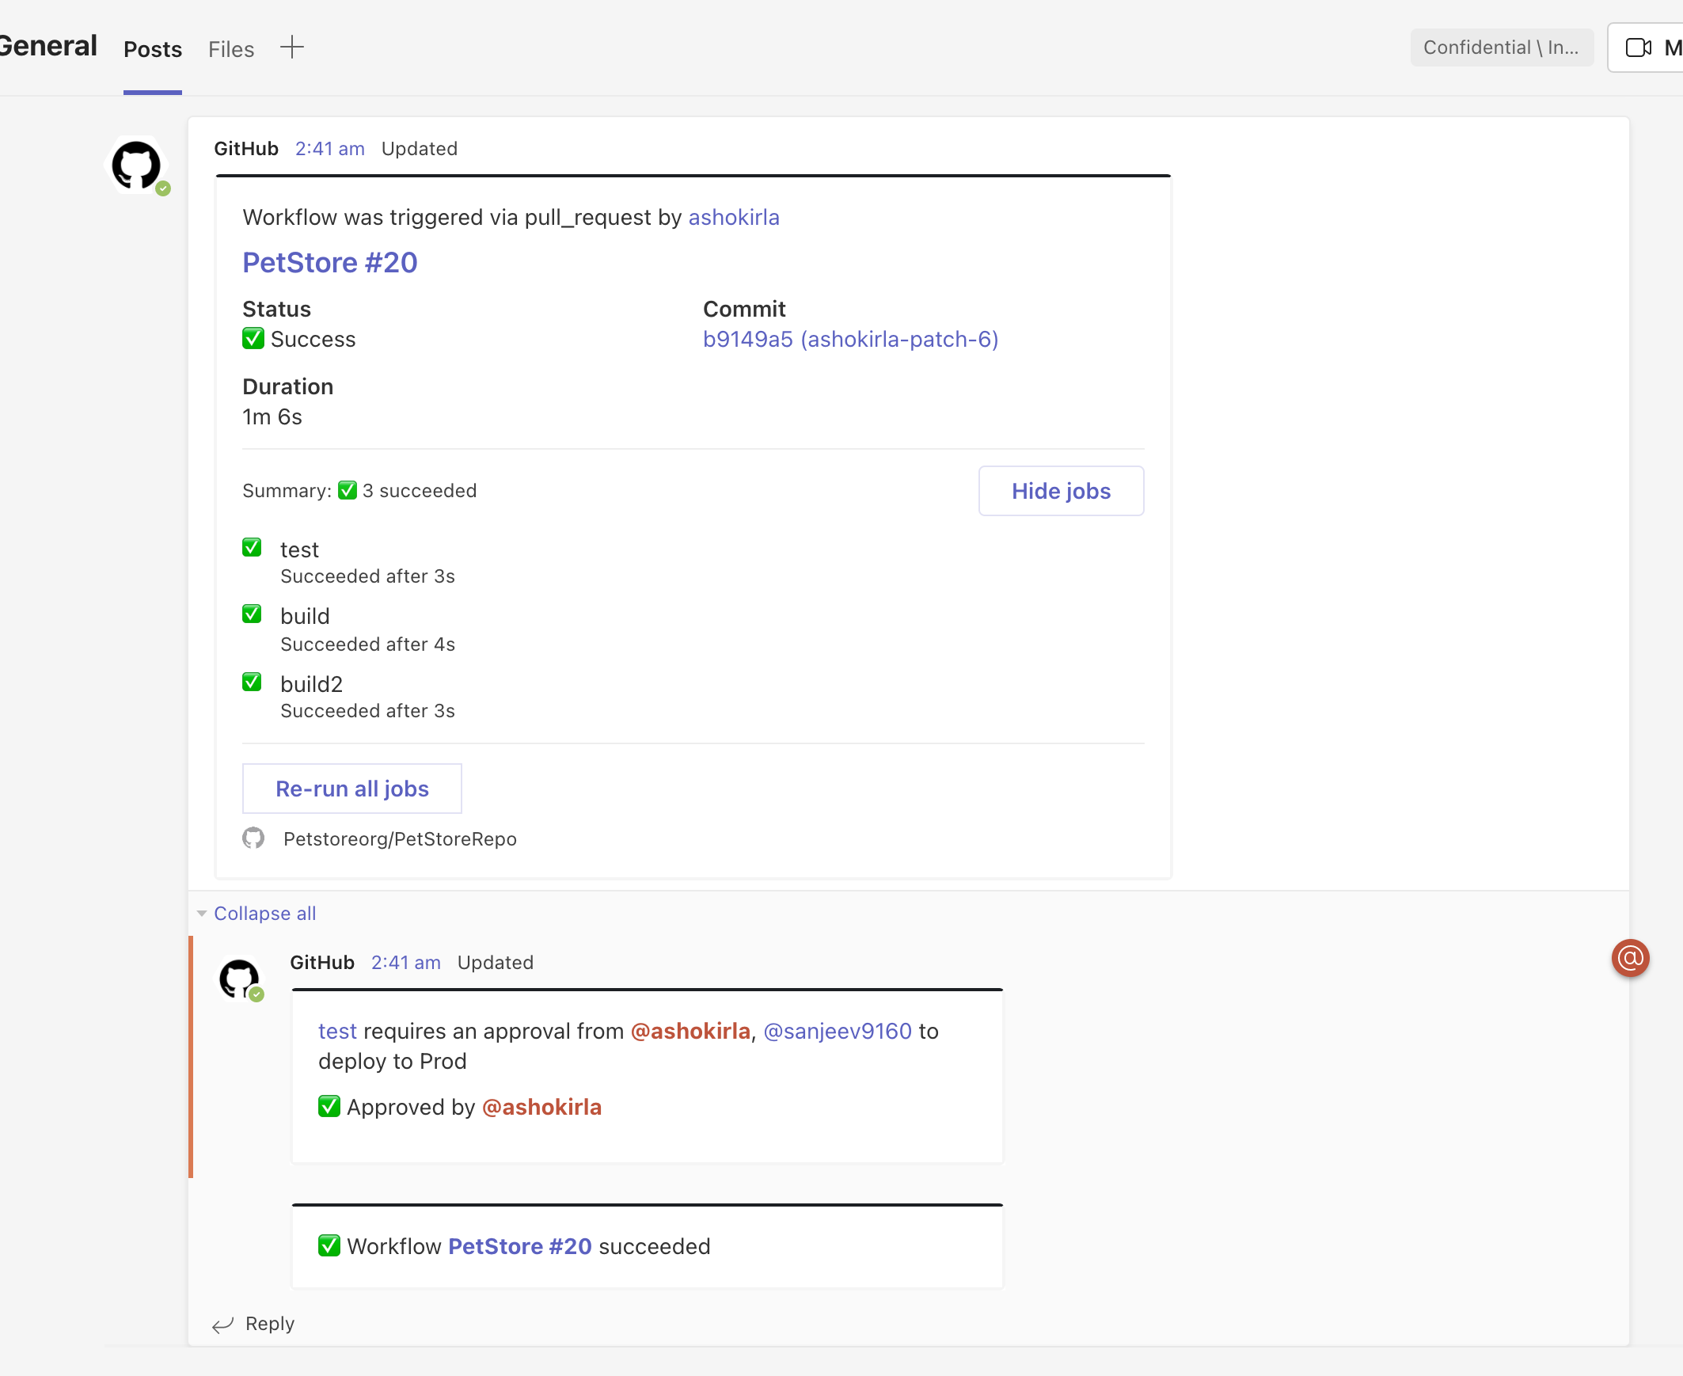Viewport: 1683px width, 1376px height.
Task: Click the PetStore #20 workflow link
Action: point(331,261)
